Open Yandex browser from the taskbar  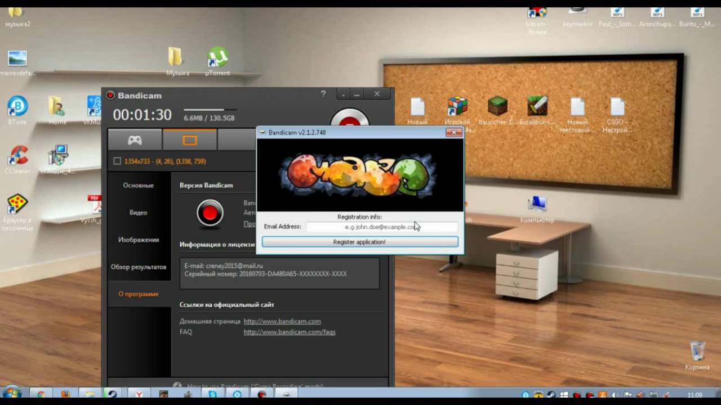(139, 394)
